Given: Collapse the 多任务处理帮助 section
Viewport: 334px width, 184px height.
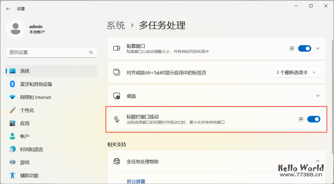Looking at the screenshot, I should [318, 161].
